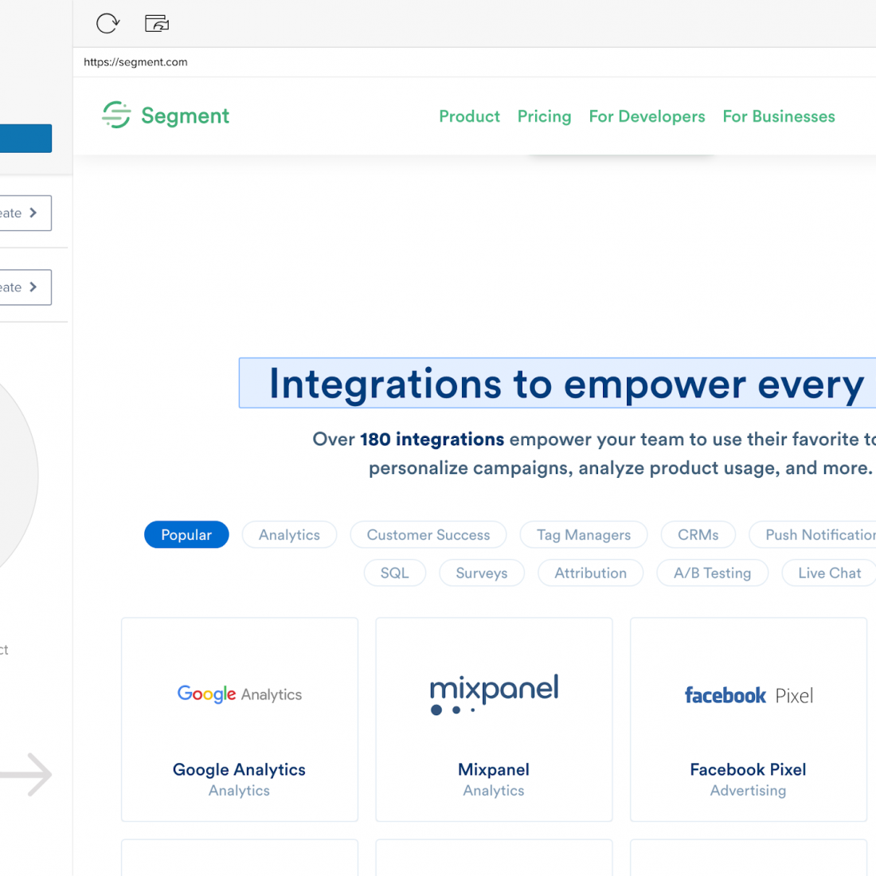This screenshot has width=876, height=876.
Task: Filter integrations by Tag Managers
Action: pyautogui.click(x=584, y=534)
